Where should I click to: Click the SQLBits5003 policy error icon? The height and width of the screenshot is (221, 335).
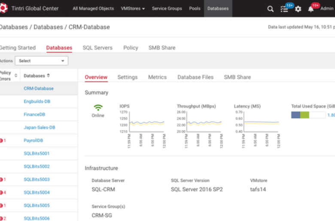click(1, 179)
